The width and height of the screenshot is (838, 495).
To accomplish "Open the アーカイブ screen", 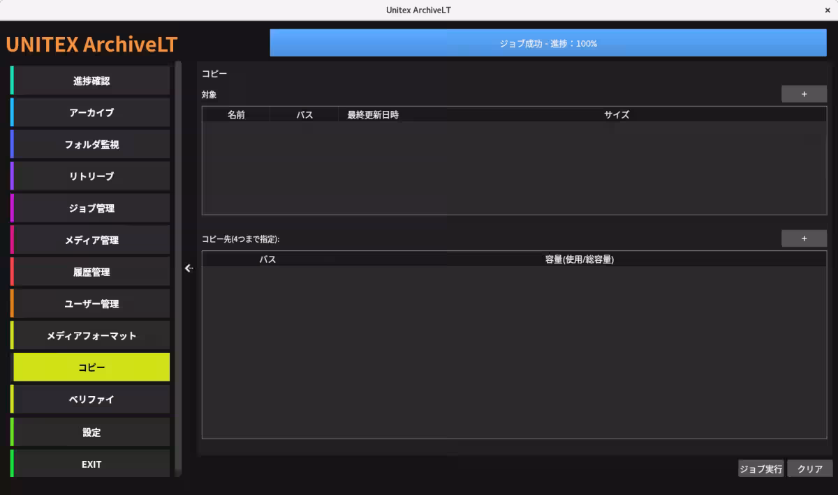I will coord(90,112).
